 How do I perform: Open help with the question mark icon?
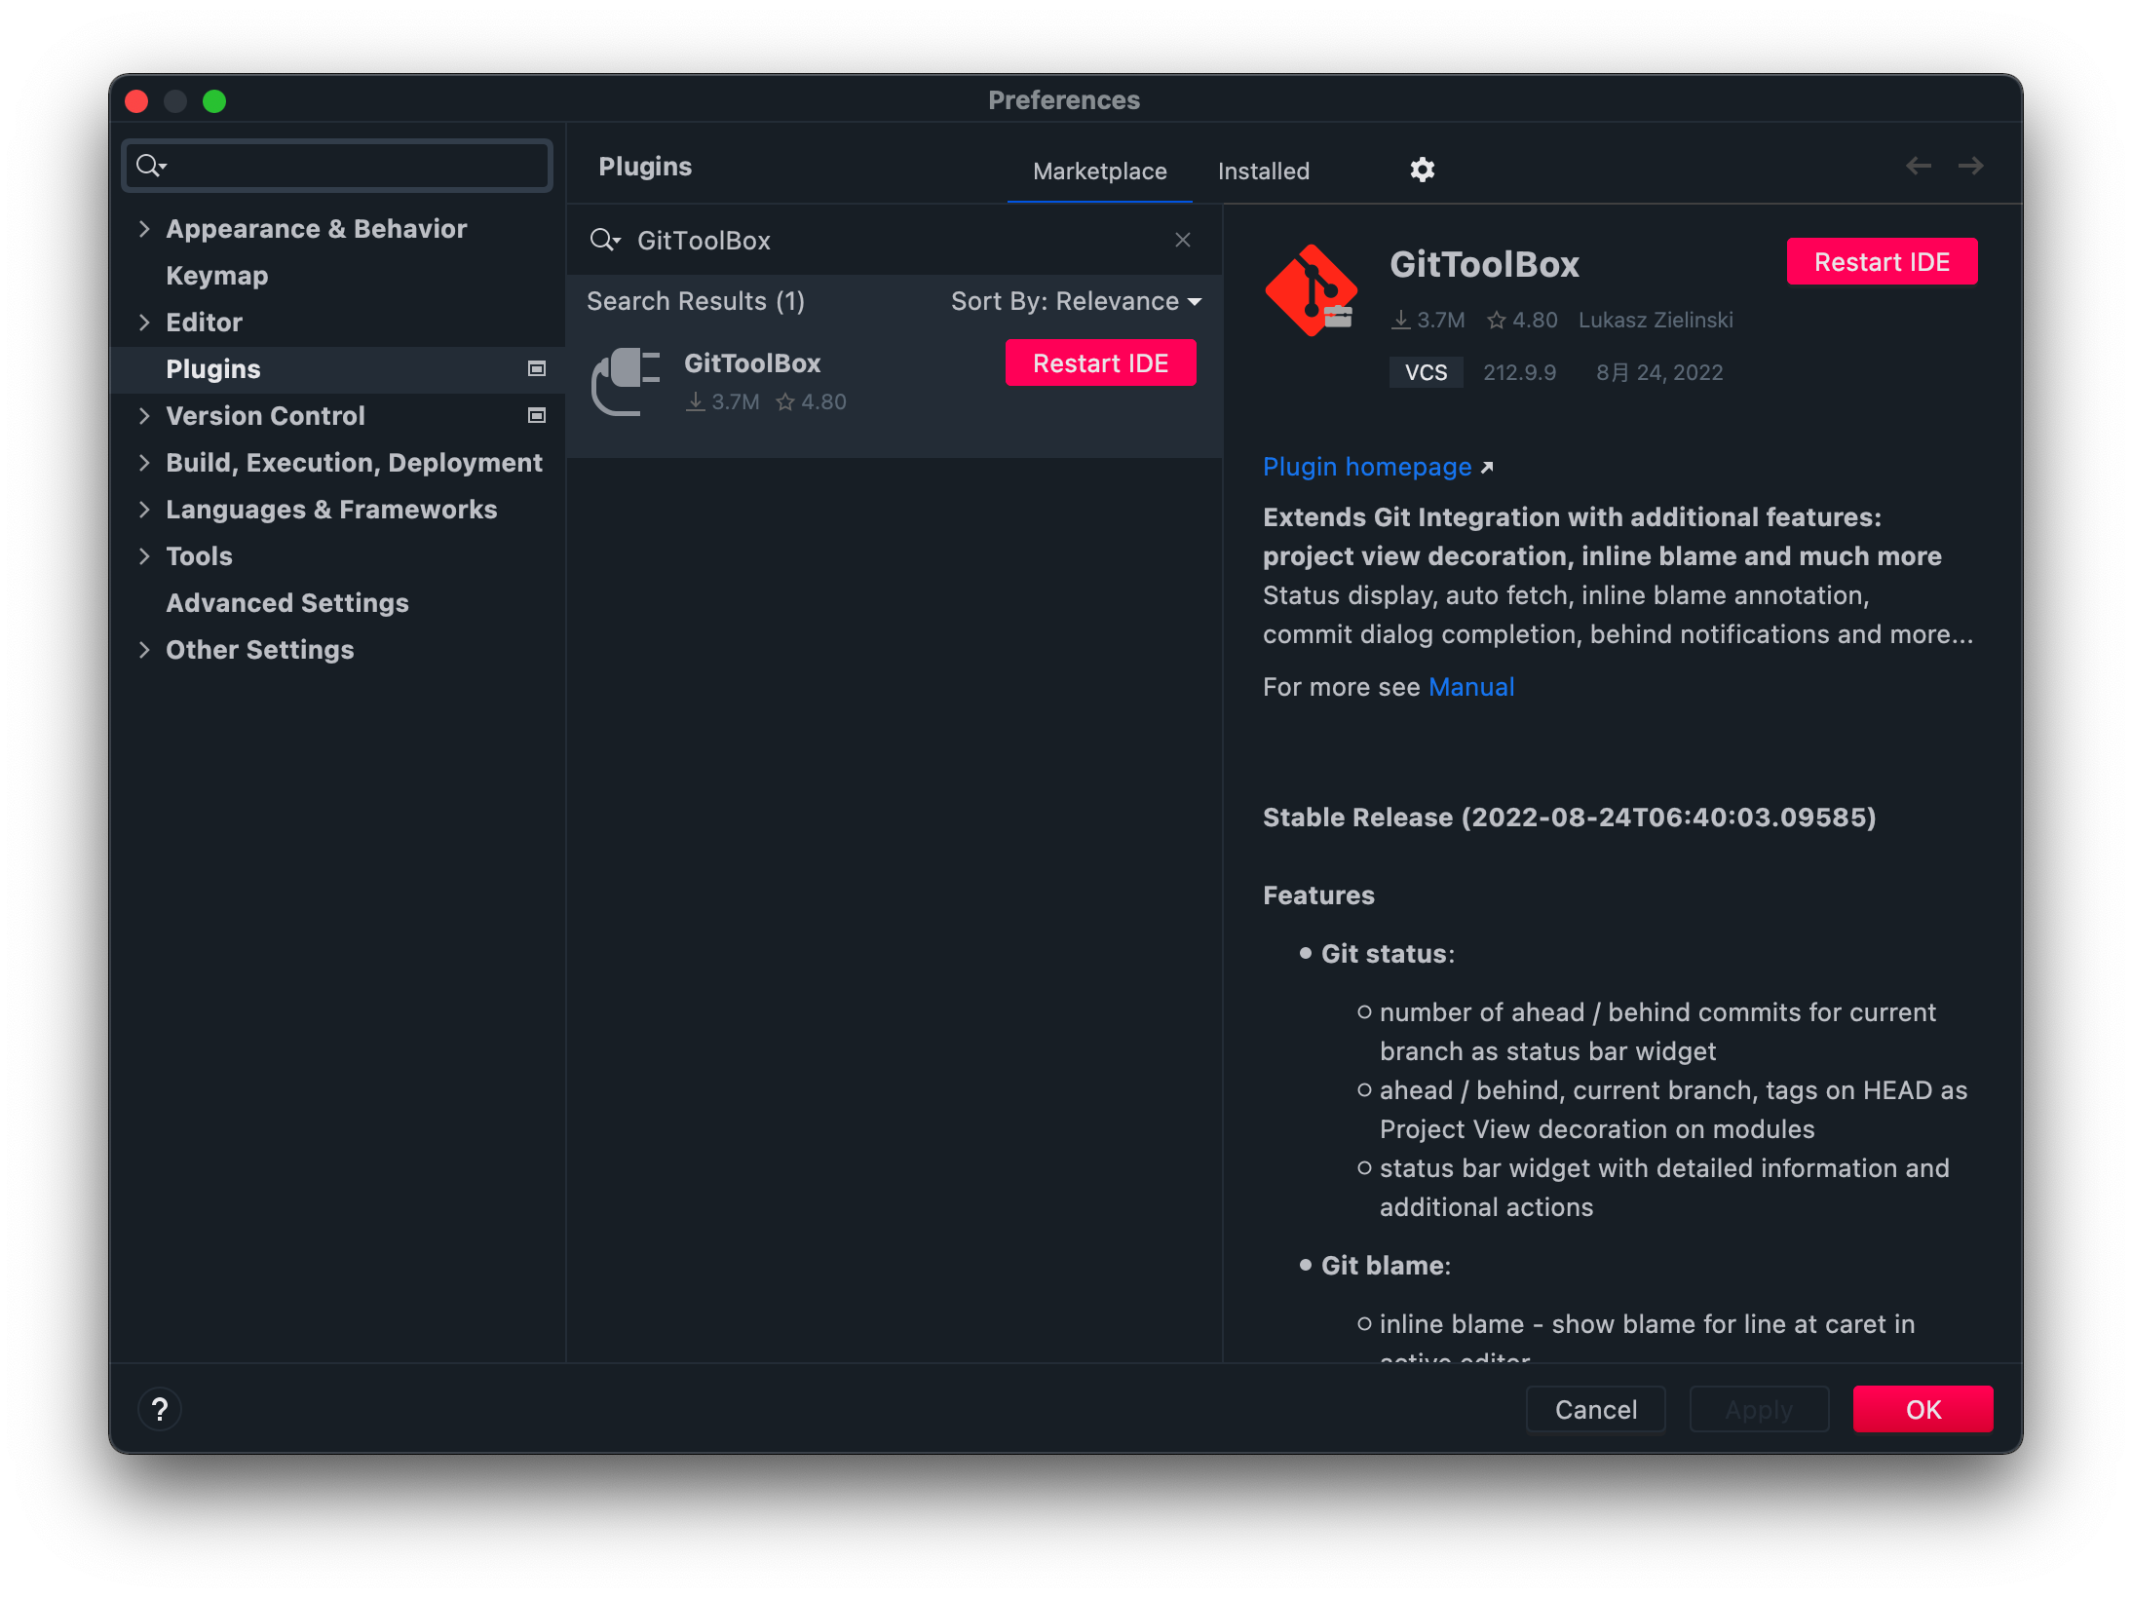click(160, 1409)
